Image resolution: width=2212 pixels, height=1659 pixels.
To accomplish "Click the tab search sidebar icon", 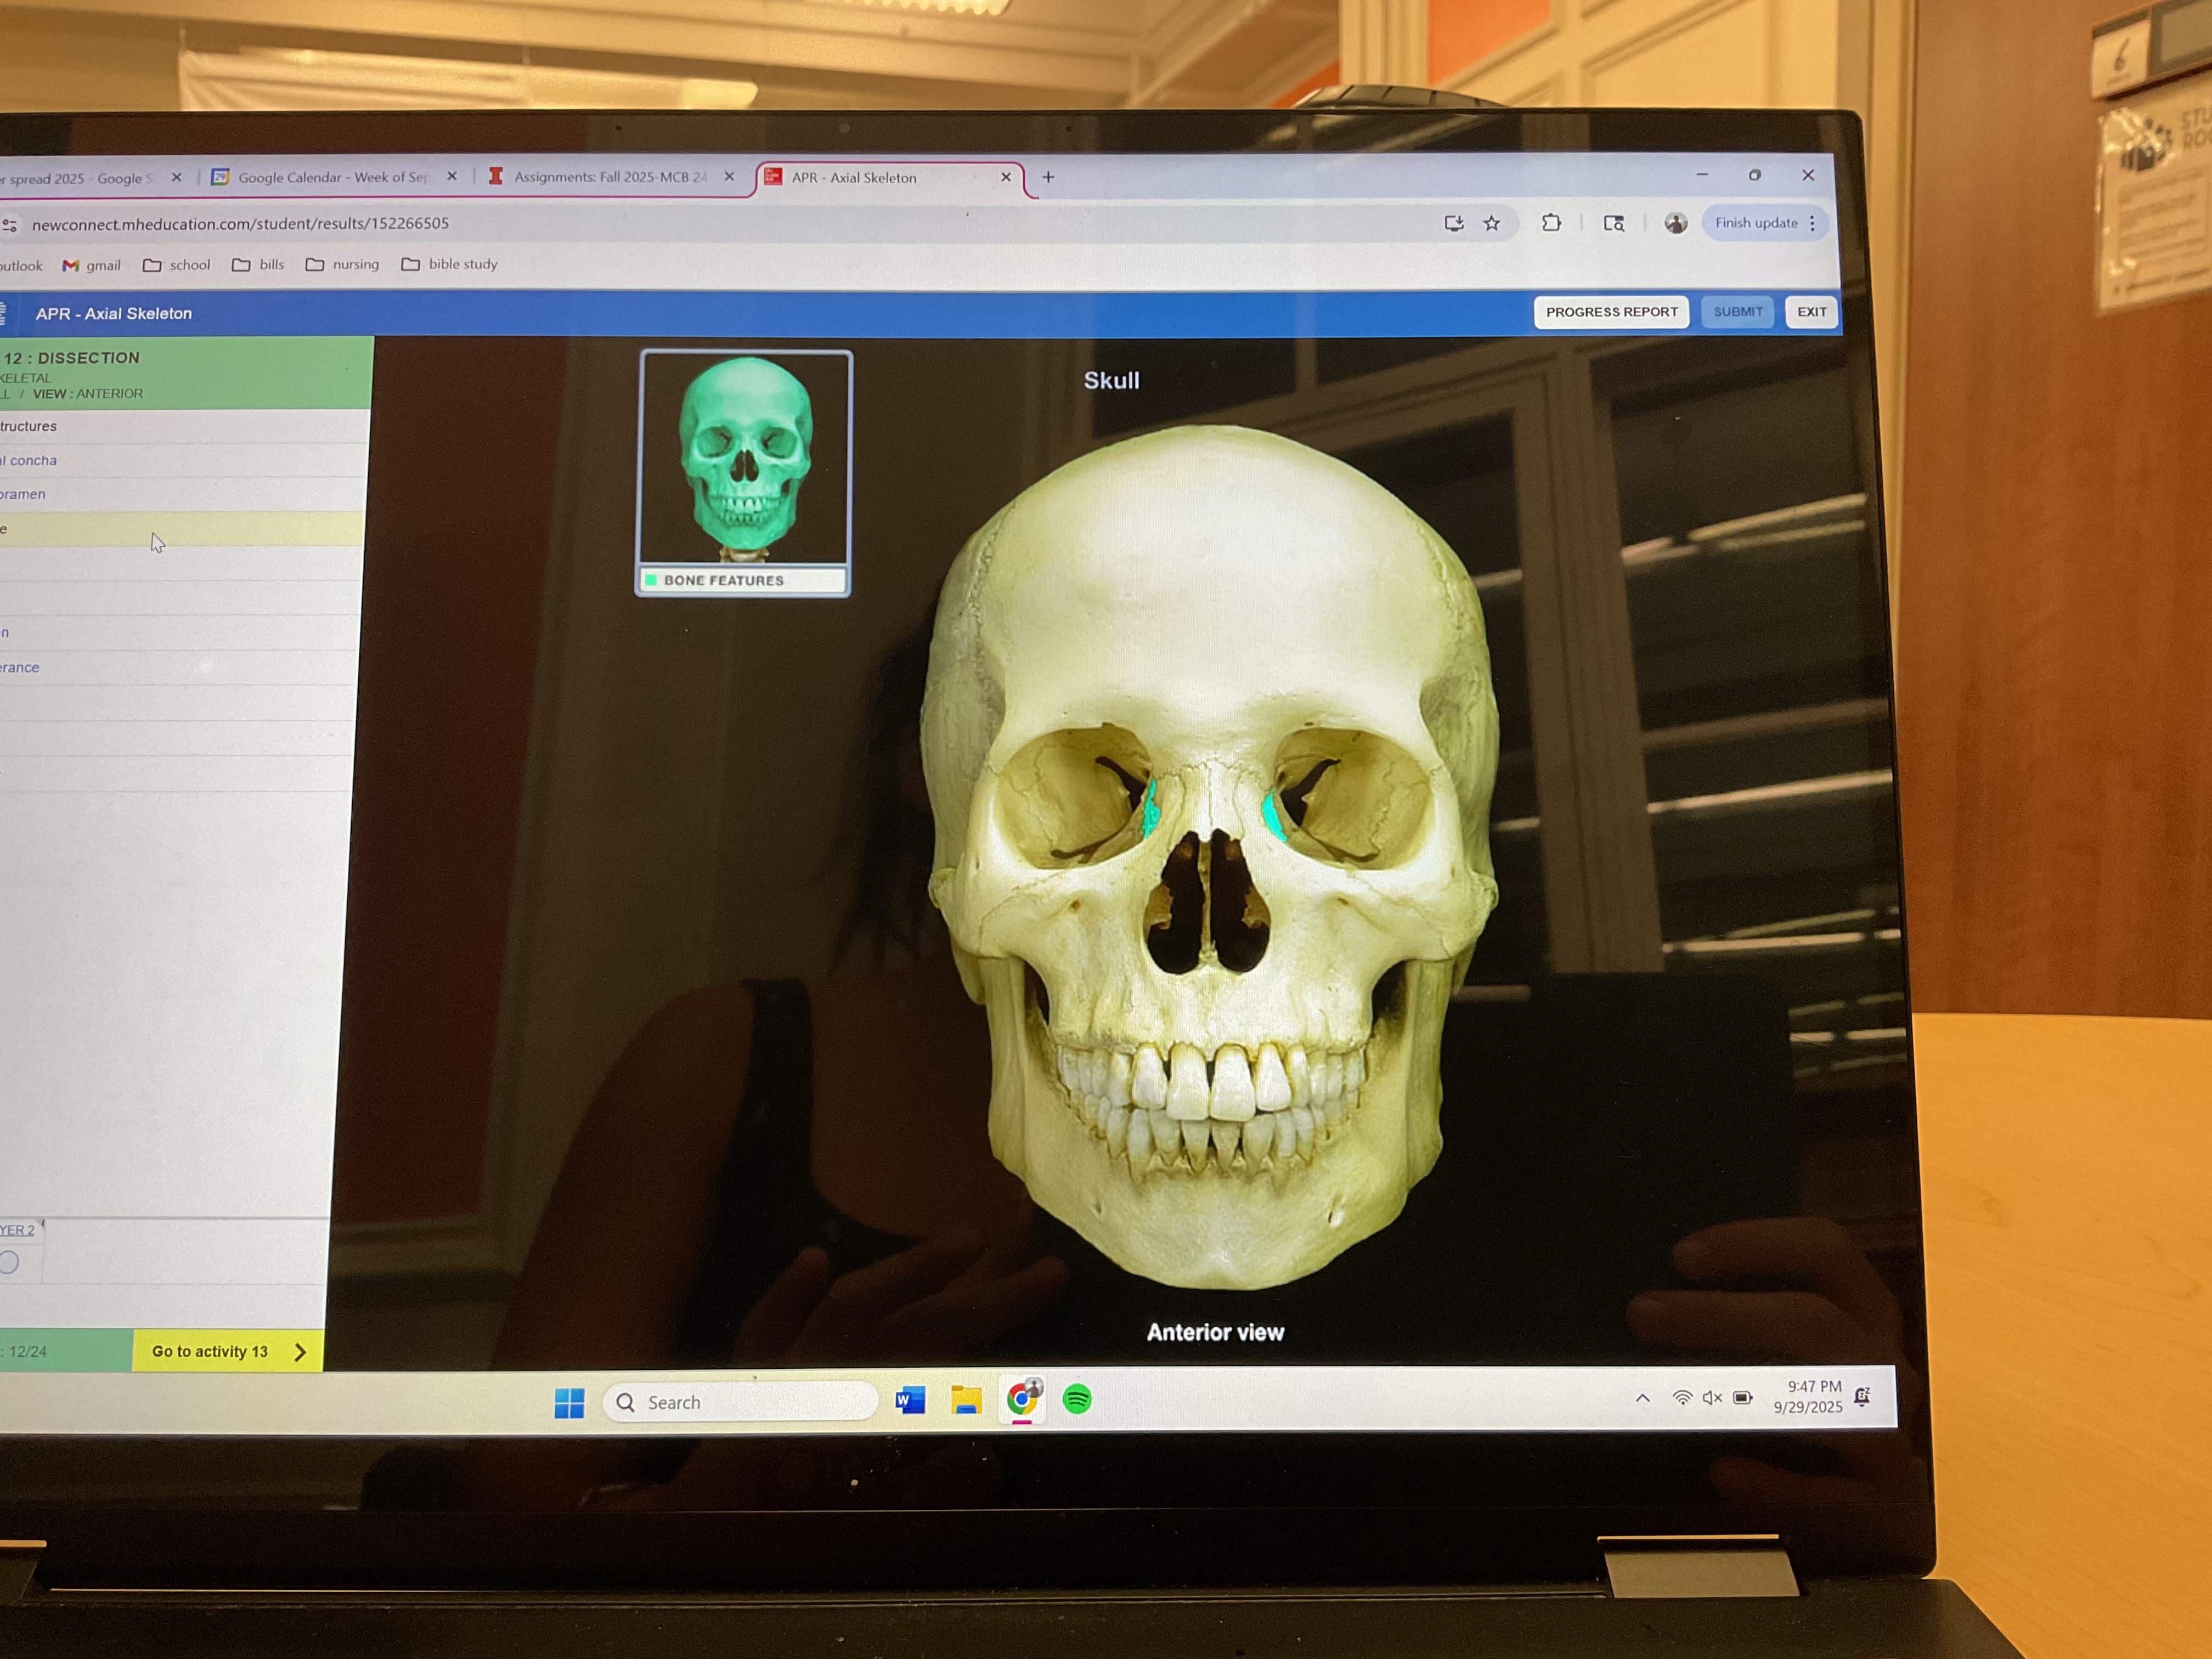I will tap(1613, 223).
